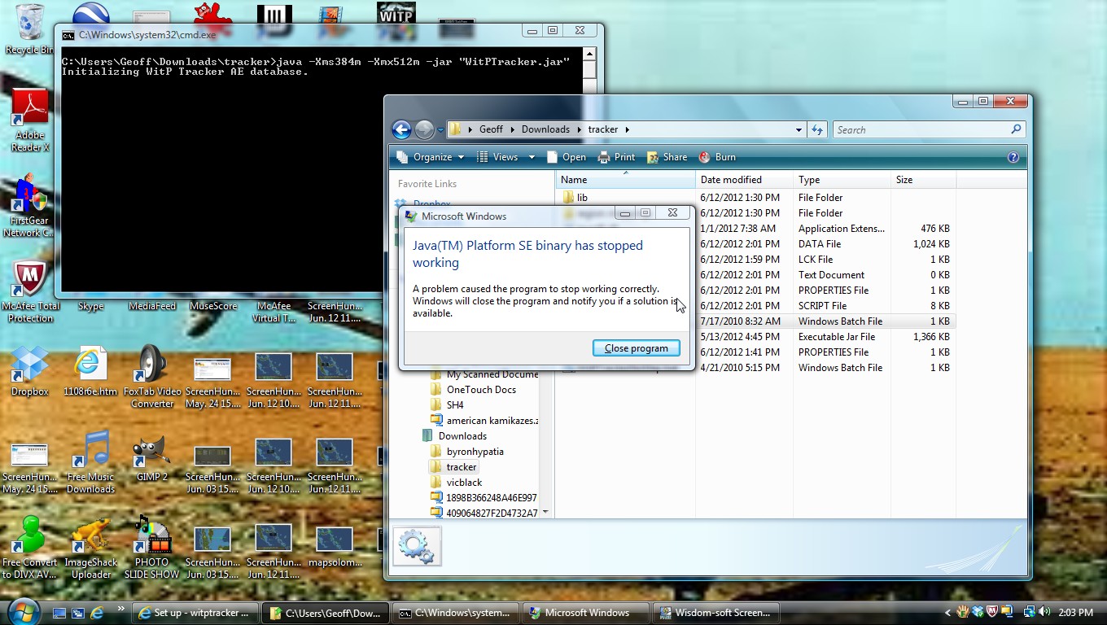The image size is (1107, 625).
Task: Select vicblack folder in the tree
Action: tap(464, 483)
